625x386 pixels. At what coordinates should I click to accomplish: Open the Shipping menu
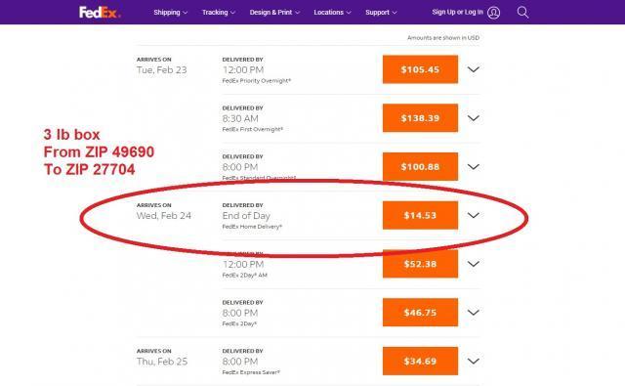coord(170,13)
